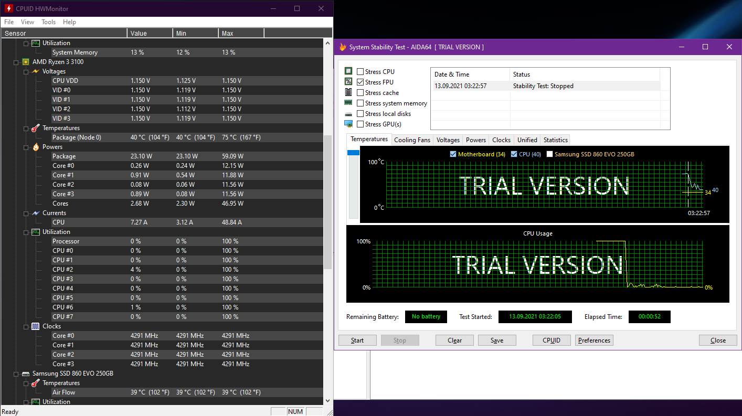Click thermometer icon beside Temperatures under AMD Ryzen

tap(35, 128)
